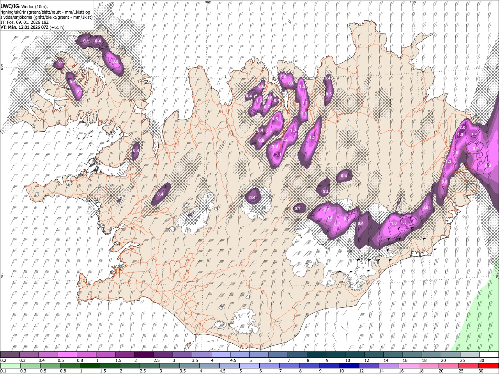Screen dimensions: 499x374
Task: Click the dark purple 2 swatch, top legend
Action: [x=143, y=355]
